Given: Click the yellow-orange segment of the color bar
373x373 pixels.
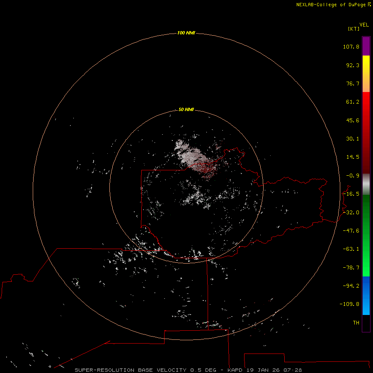Looking at the screenshot, I should click(x=366, y=74).
